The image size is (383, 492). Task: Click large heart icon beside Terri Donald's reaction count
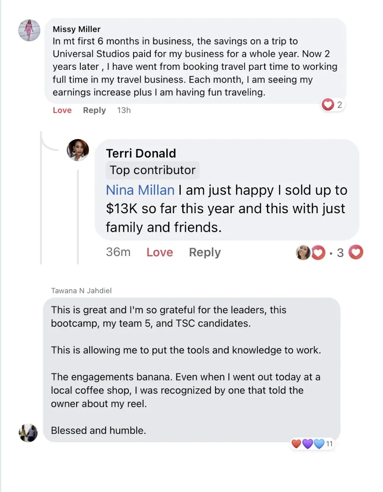click(x=356, y=252)
